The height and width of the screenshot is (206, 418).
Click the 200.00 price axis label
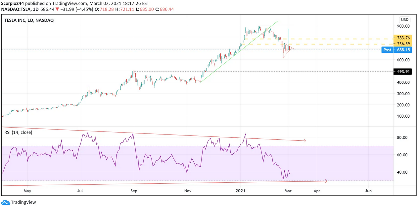[403, 105]
